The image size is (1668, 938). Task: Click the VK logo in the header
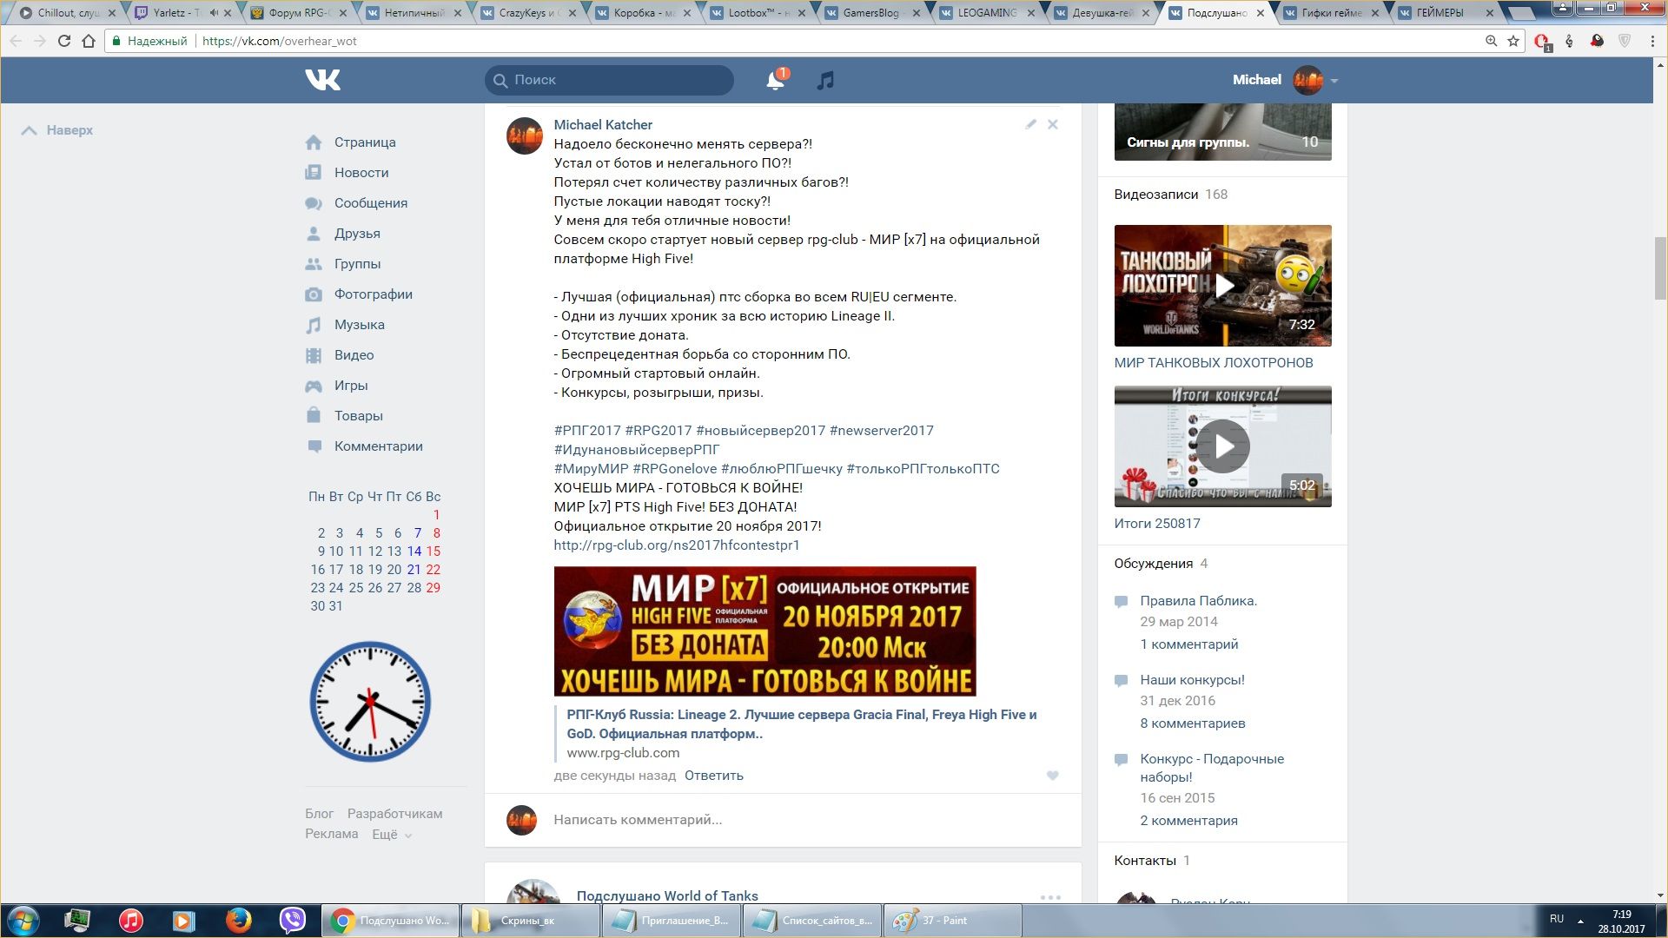[322, 80]
